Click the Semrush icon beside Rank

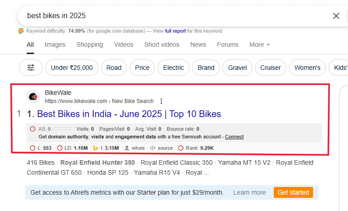[x=181, y=148]
